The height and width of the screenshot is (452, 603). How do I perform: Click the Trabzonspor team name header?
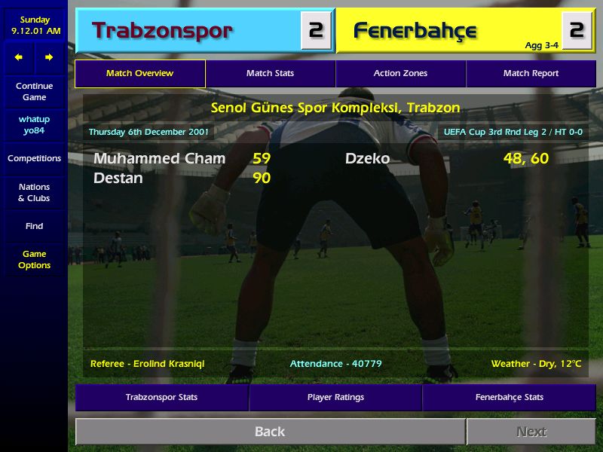tap(162, 31)
